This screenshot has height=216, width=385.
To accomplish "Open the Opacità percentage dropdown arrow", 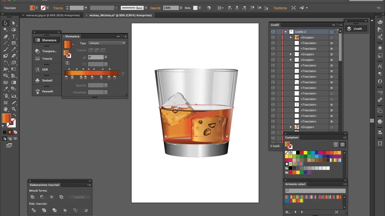I will pos(182,8).
